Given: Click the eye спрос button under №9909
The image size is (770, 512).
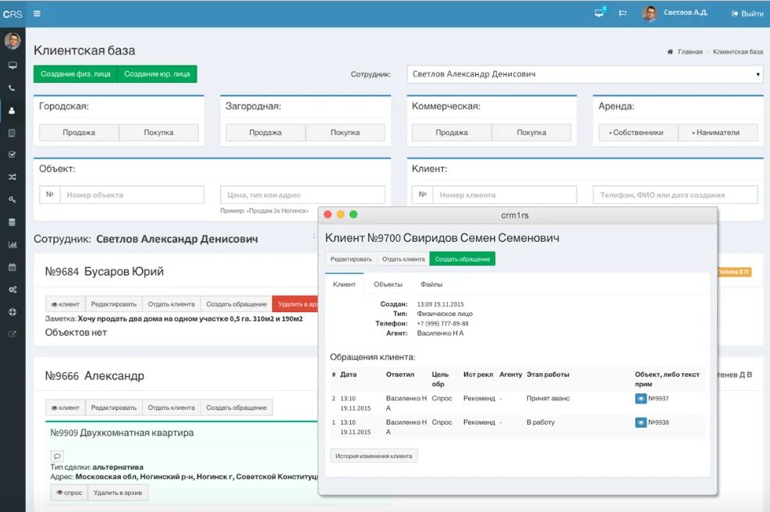Looking at the screenshot, I should pos(69,492).
